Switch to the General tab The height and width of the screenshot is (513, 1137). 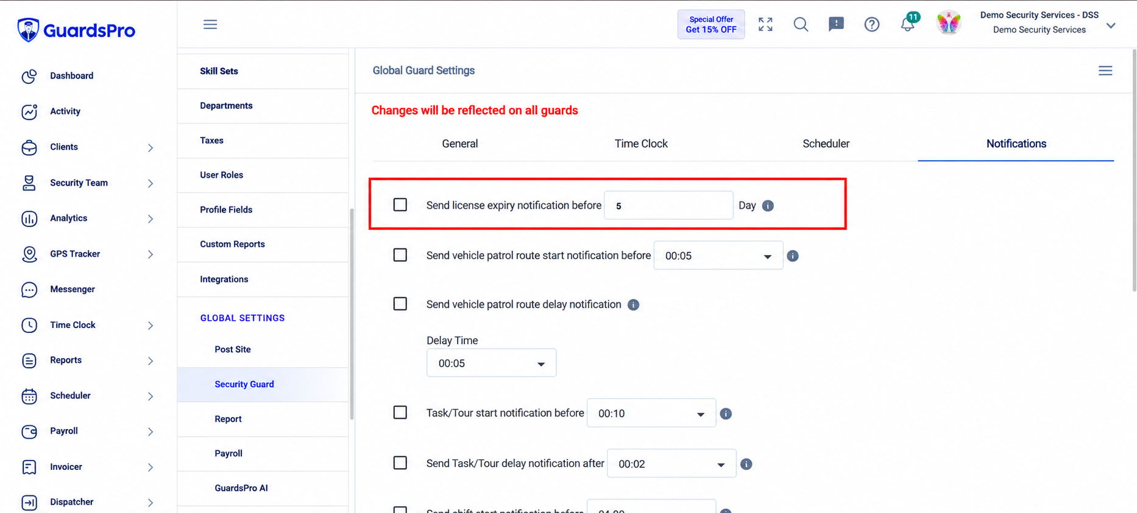click(460, 144)
